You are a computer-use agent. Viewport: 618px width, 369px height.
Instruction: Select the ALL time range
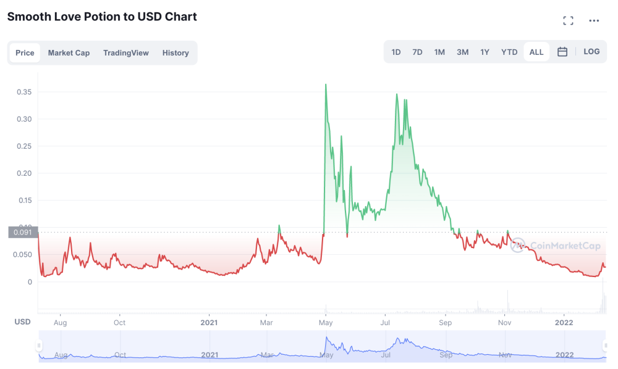tap(536, 52)
